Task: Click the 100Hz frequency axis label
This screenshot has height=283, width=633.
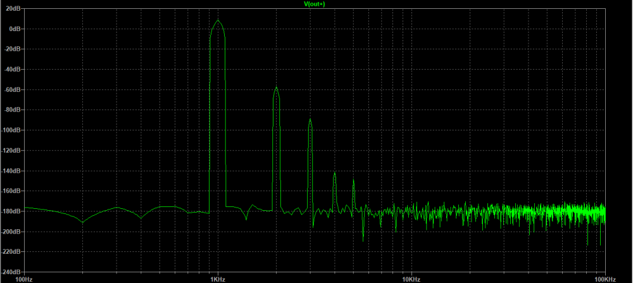Action: (24, 279)
